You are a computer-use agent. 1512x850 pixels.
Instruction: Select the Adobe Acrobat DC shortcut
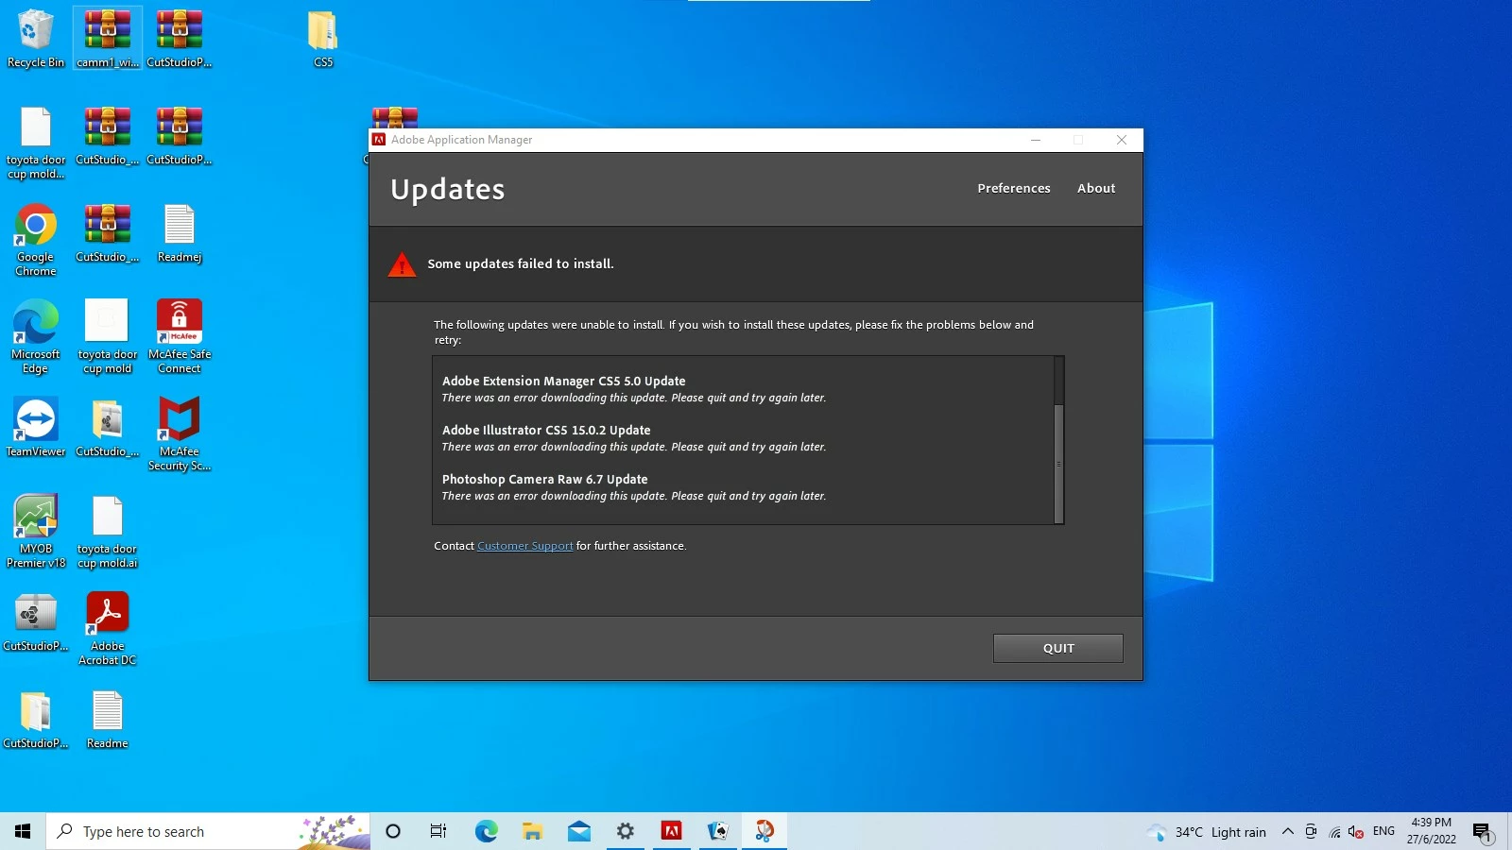click(x=108, y=629)
